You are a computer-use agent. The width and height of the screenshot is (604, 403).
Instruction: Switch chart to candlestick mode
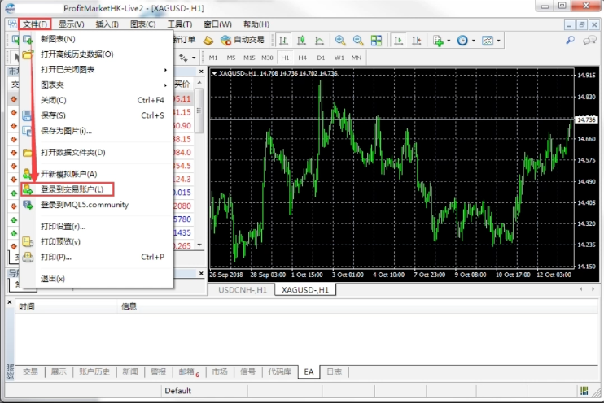pyautogui.click(x=302, y=40)
